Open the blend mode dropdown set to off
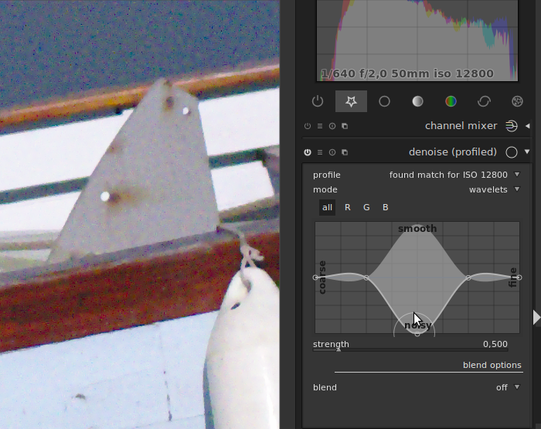Image resolution: width=541 pixels, height=429 pixels. click(417, 387)
